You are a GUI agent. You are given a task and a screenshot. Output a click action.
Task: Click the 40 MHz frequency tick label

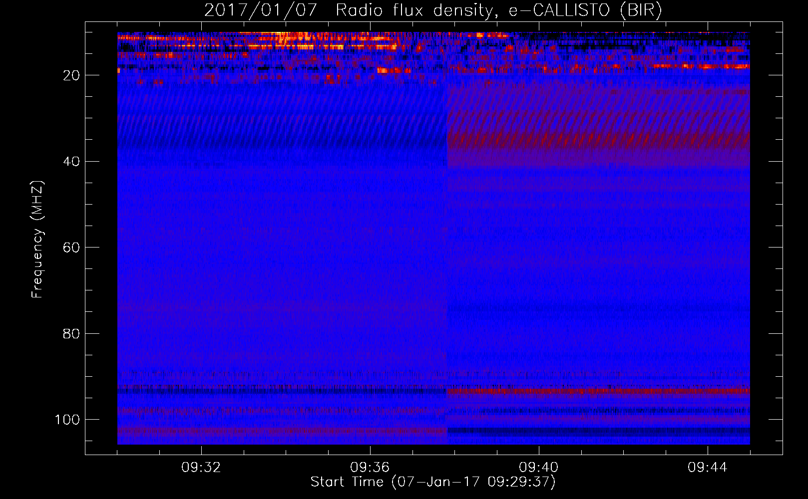pos(71,162)
